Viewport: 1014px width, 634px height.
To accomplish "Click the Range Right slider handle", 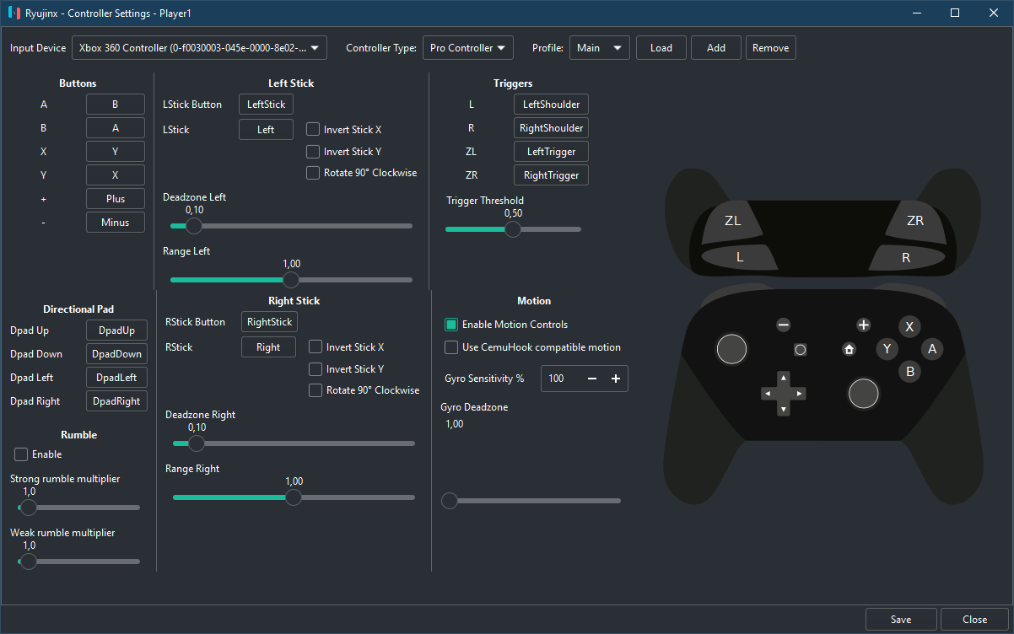I will pyautogui.click(x=294, y=497).
